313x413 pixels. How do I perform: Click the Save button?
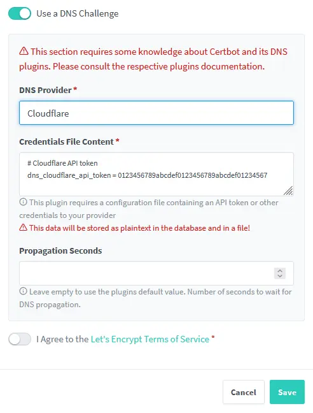point(287,392)
